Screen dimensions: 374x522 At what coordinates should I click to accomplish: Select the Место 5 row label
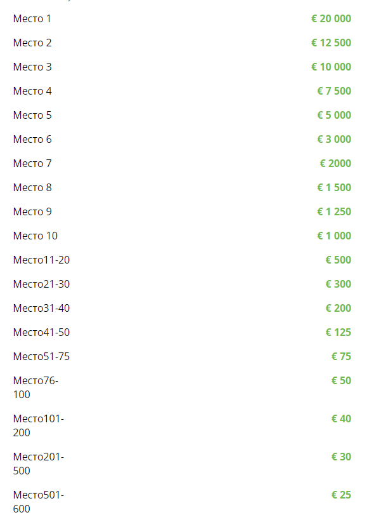pos(32,115)
